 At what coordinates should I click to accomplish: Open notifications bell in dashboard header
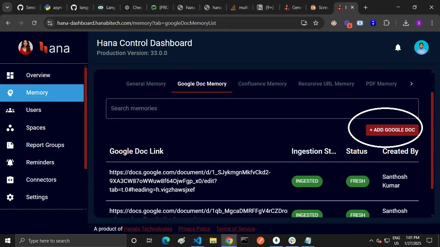(398, 48)
